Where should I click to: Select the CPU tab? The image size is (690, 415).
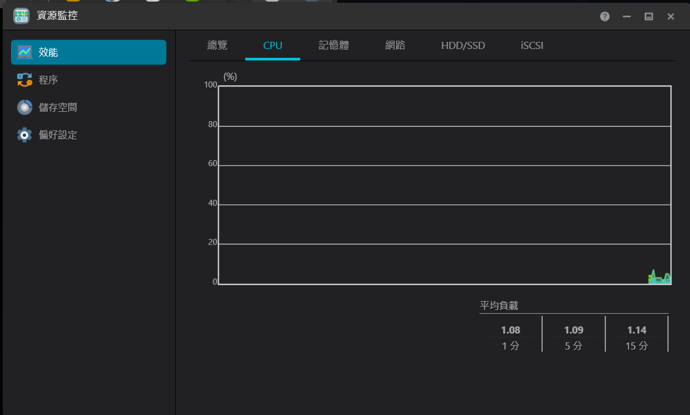[x=273, y=46]
